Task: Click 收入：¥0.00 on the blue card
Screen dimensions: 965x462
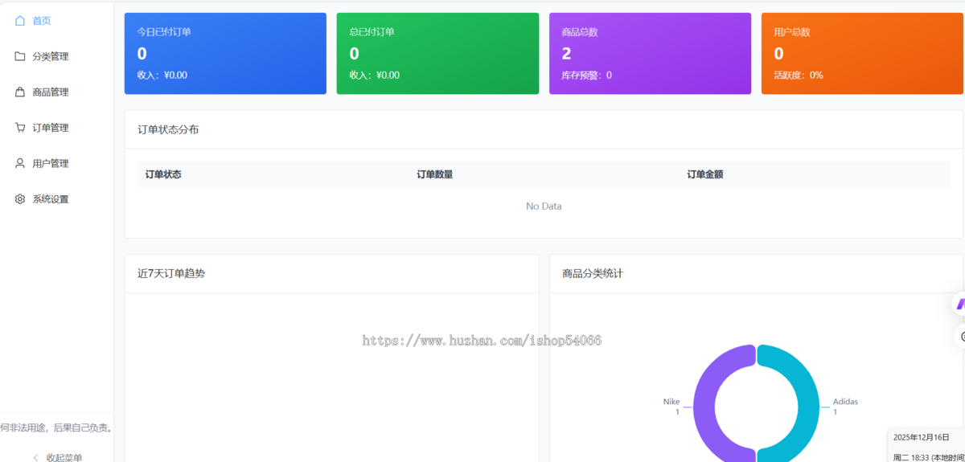Action: point(162,76)
